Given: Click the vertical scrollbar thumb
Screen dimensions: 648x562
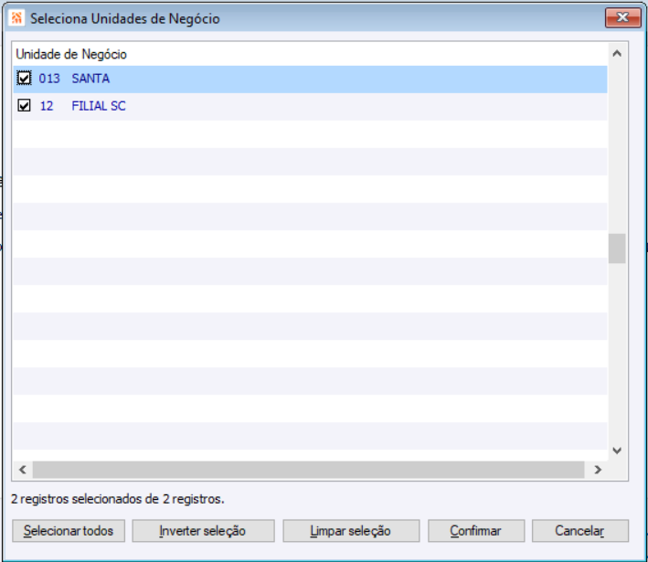Looking at the screenshot, I should 617,249.
